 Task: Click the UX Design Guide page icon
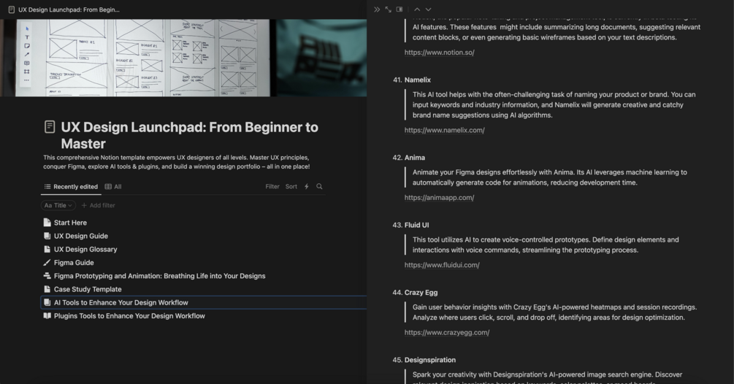[x=47, y=236]
